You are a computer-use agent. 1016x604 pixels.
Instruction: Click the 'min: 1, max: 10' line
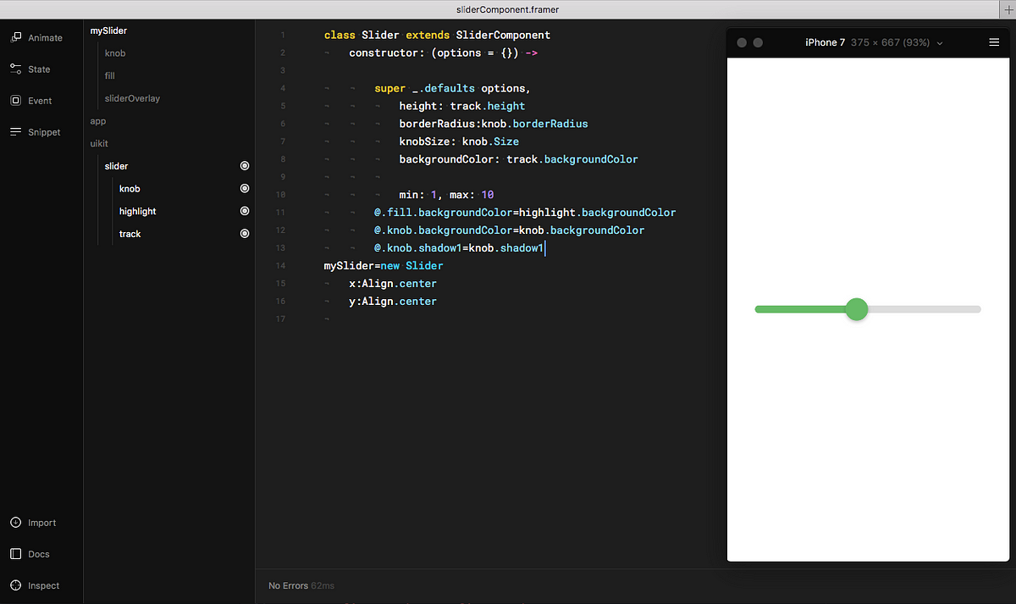[446, 195]
